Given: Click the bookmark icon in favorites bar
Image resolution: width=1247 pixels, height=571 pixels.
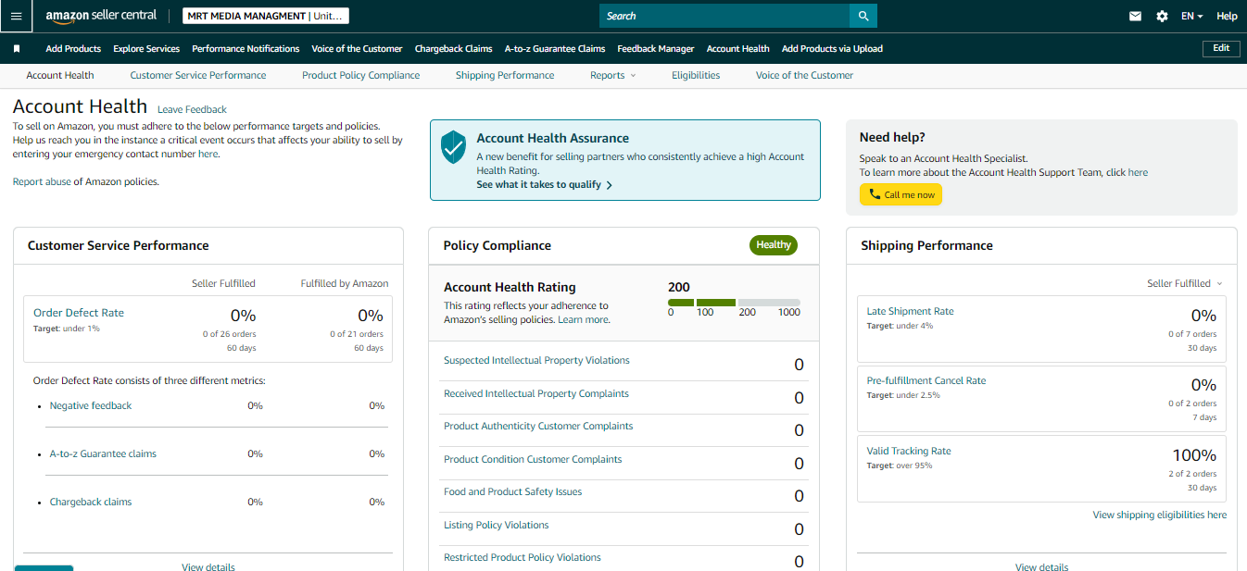Looking at the screenshot, I should [17, 48].
